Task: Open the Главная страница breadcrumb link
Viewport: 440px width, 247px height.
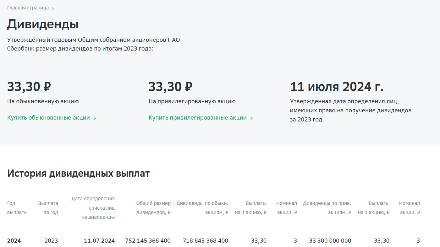Action: [x=28, y=8]
